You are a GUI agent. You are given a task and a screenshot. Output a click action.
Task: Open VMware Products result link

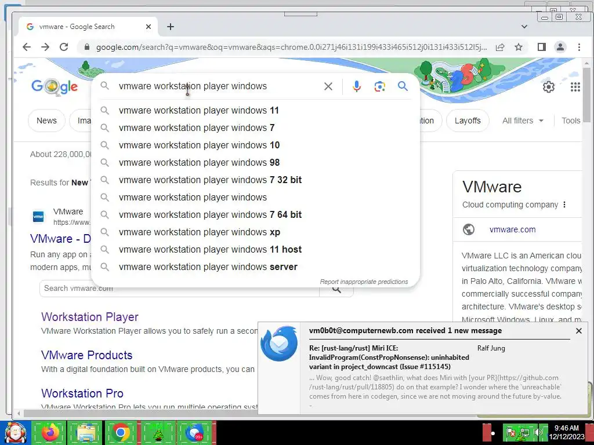click(x=87, y=355)
